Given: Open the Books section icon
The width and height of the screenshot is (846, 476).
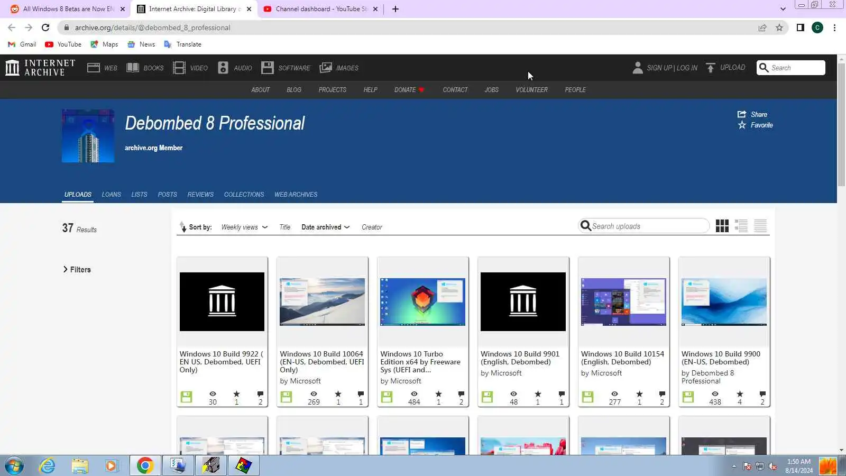Looking at the screenshot, I should [x=133, y=68].
